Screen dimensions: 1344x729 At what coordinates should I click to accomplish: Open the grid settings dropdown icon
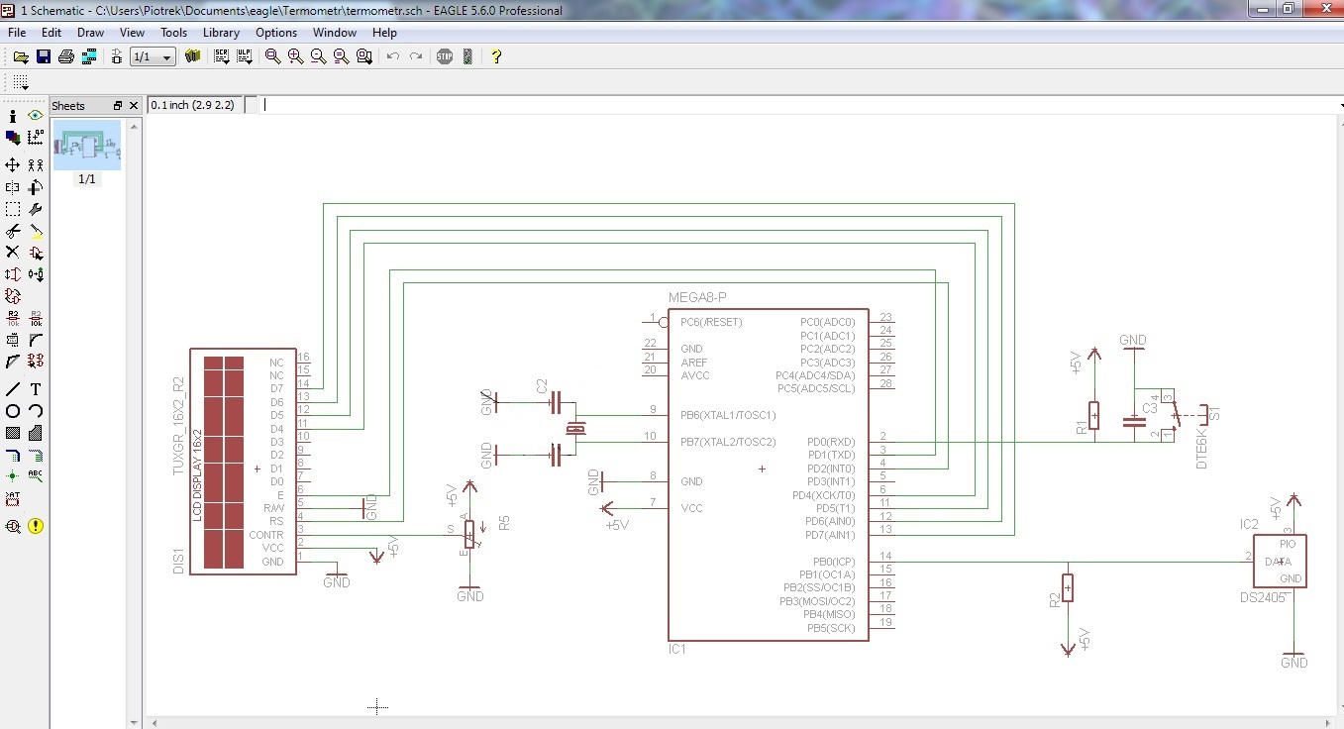21,83
